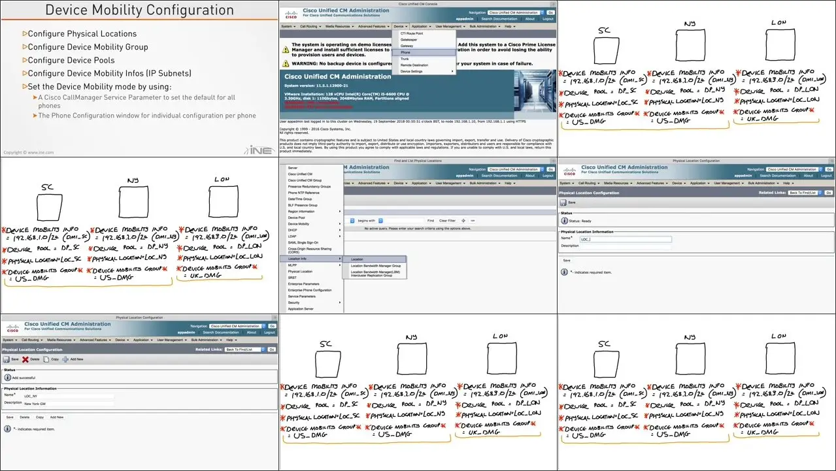
Task: Click the bottom Copy button below the form
Action: coord(40,417)
